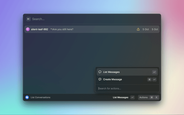Screen dimensions: 184x115
Task: Click the Enter key icon in the List Messages row
Action: pyautogui.click(x=154, y=72)
